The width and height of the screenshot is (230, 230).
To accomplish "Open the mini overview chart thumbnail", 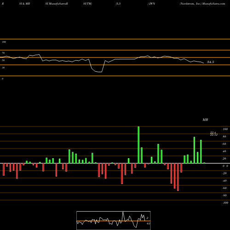I will click(x=114, y=220).
